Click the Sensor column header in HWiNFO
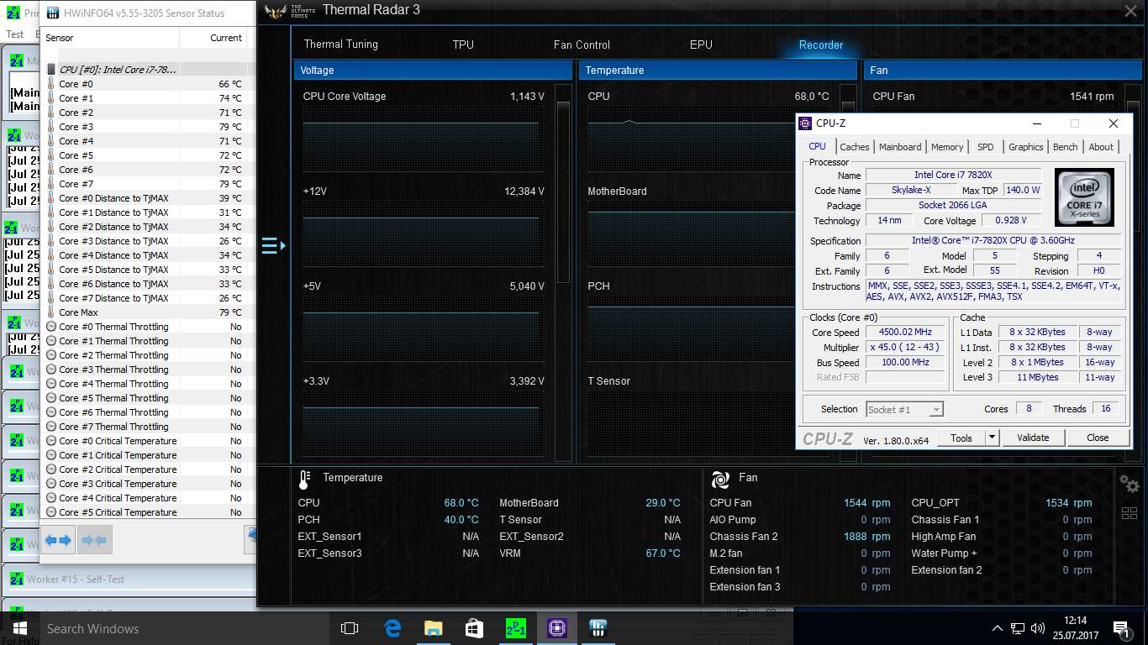The width and height of the screenshot is (1148, 645). 109,38
